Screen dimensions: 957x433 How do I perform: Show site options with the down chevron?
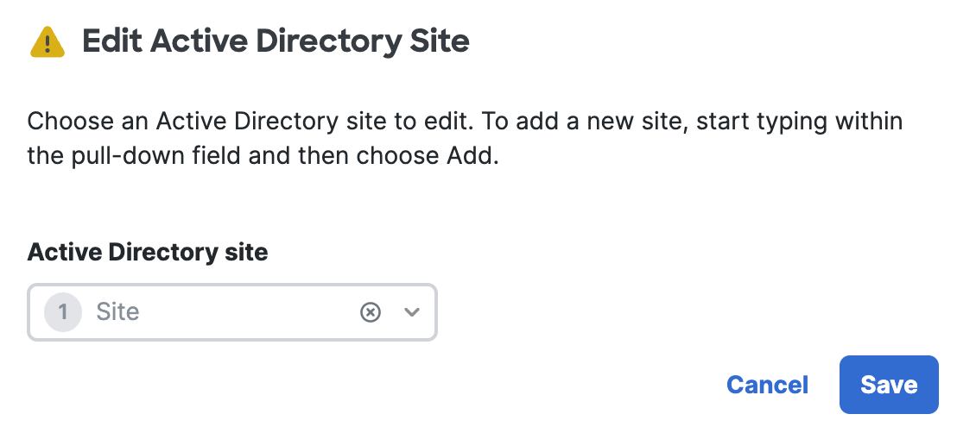[412, 312]
